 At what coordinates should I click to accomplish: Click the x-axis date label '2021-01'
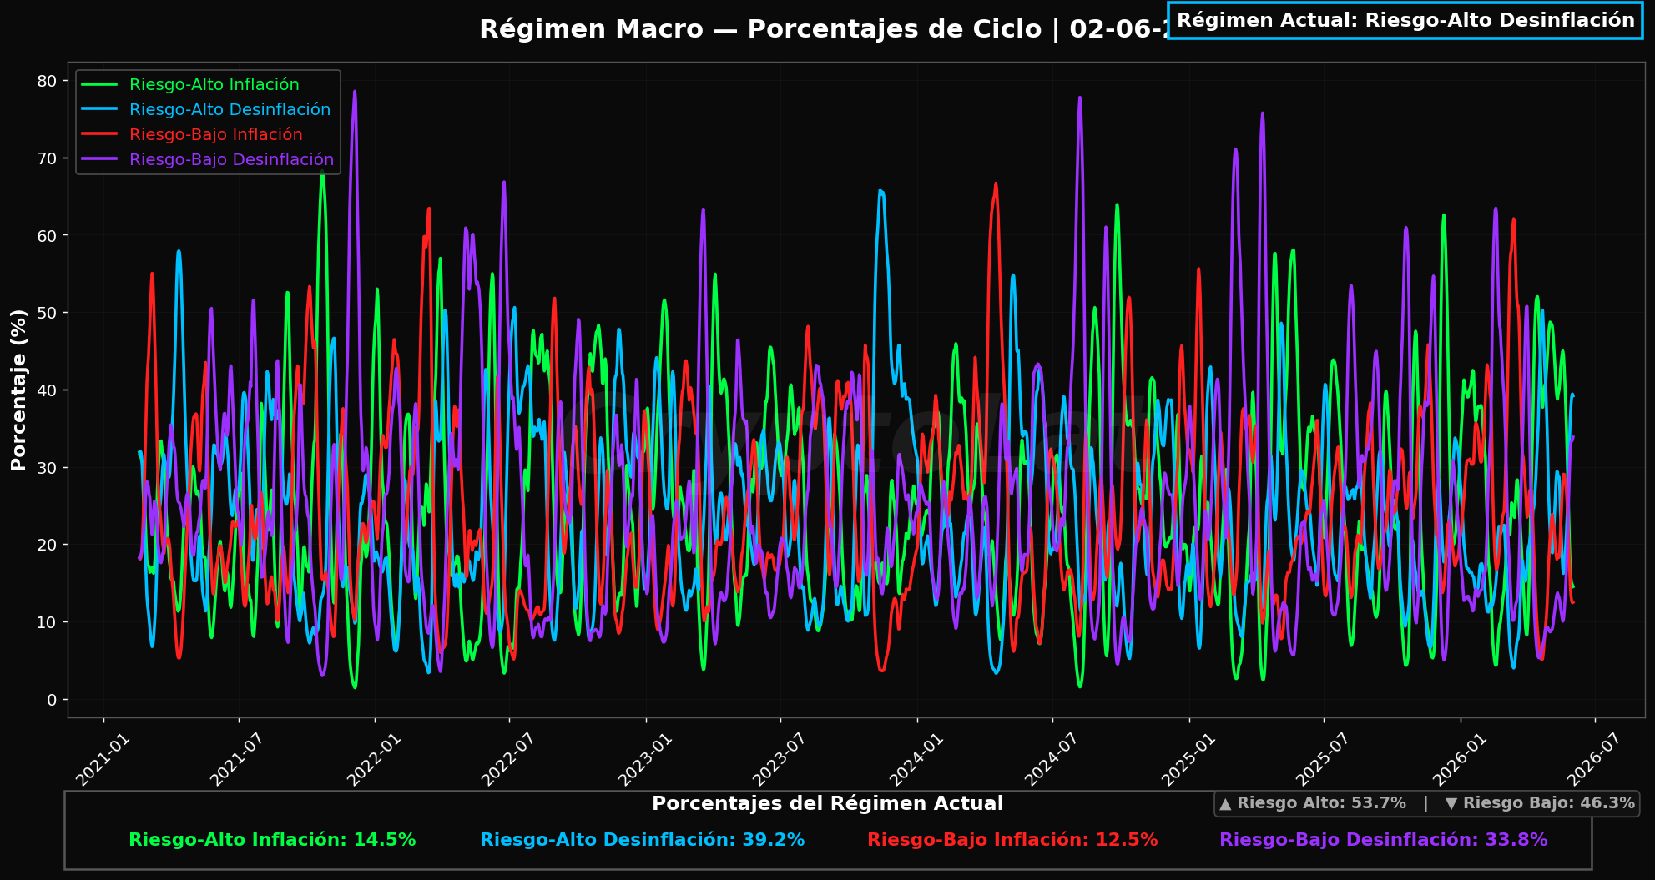(103, 759)
